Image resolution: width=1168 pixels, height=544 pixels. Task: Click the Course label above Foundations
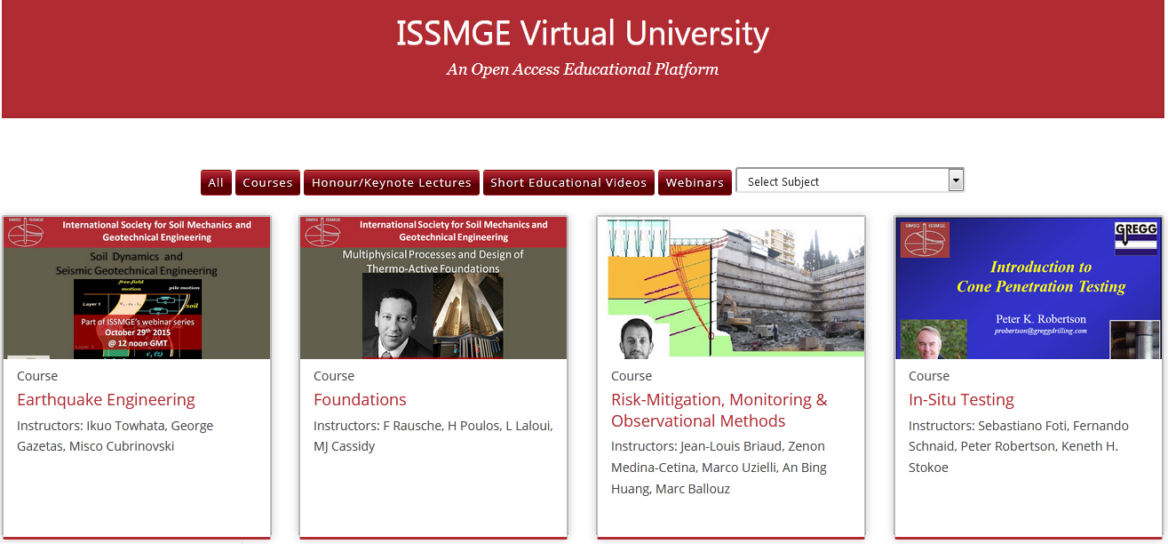click(x=334, y=376)
